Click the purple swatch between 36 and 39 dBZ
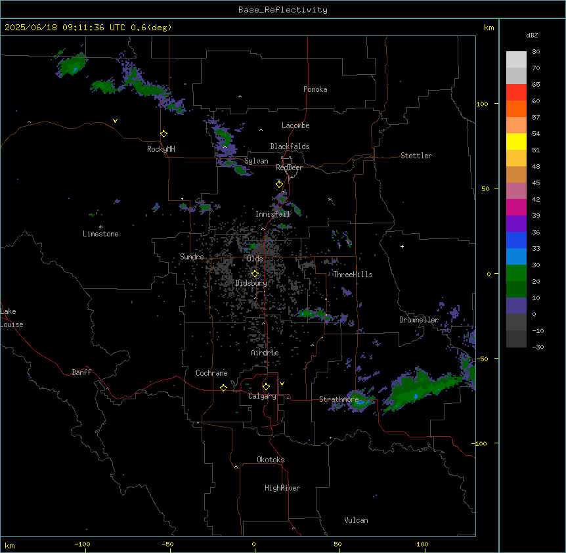The width and height of the screenshot is (566, 553). point(516,223)
